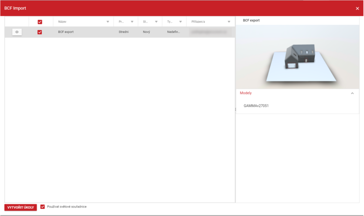
Task: Grab the vertical panel splitter handle
Action: tap(235, 110)
